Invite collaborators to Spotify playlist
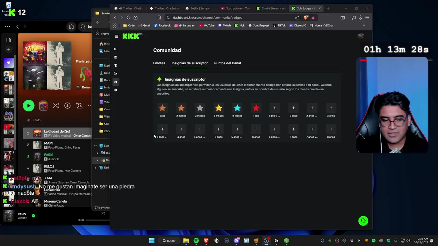Image resolution: width=438 pixels, height=246 pixels. tap(79, 106)
